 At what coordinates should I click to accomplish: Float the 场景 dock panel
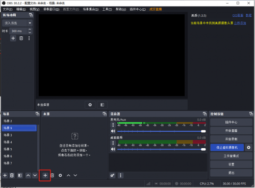pos(37,114)
